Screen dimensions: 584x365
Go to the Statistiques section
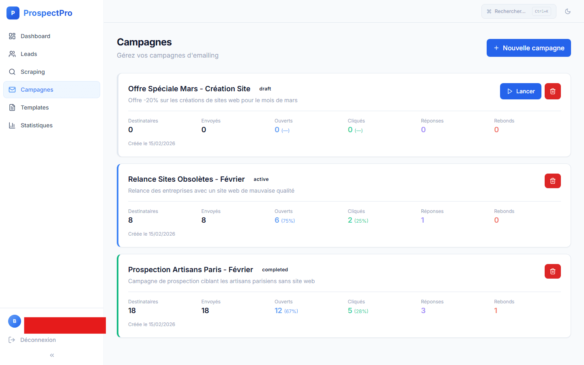[36, 125]
